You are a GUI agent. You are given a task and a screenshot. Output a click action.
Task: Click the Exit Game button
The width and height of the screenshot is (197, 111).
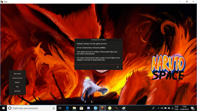pos(17,91)
